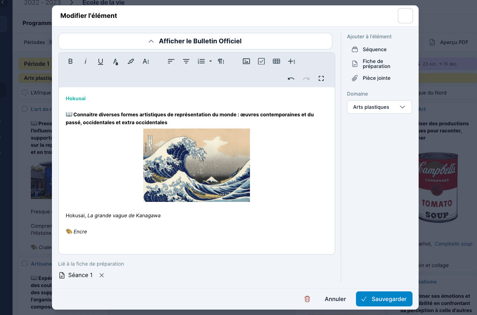Open more insert options plus icon
The width and height of the screenshot is (477, 315).
pyautogui.click(x=291, y=61)
